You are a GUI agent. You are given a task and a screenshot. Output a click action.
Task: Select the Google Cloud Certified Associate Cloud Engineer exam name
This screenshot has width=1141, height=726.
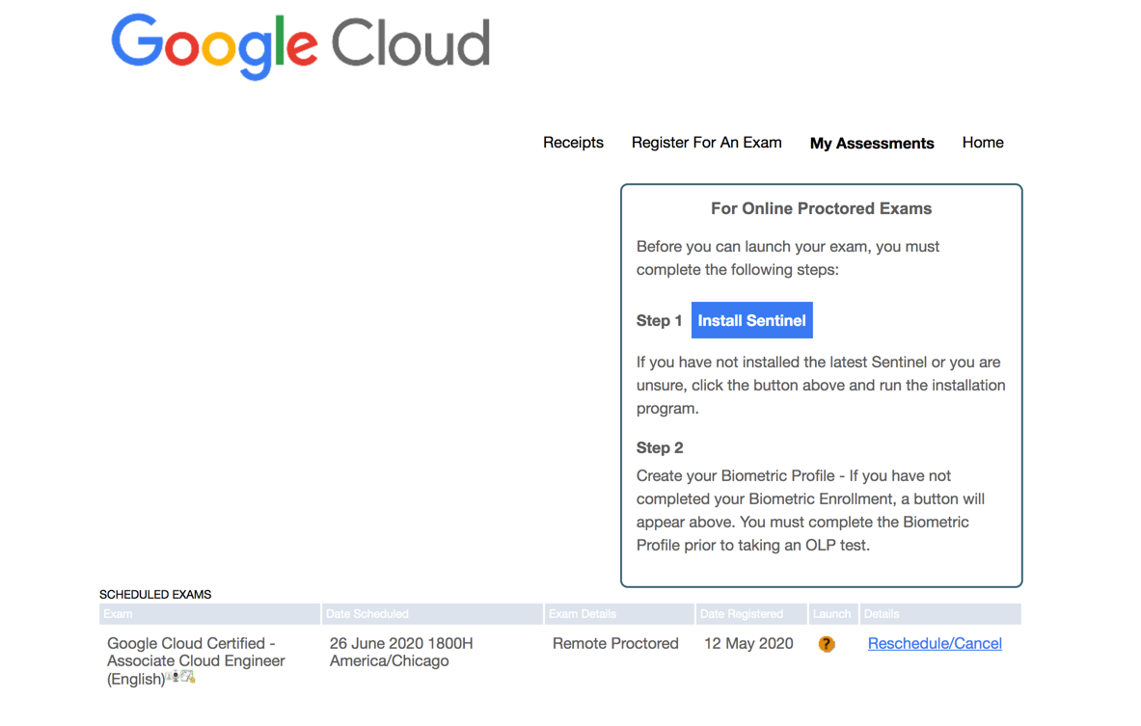click(196, 660)
